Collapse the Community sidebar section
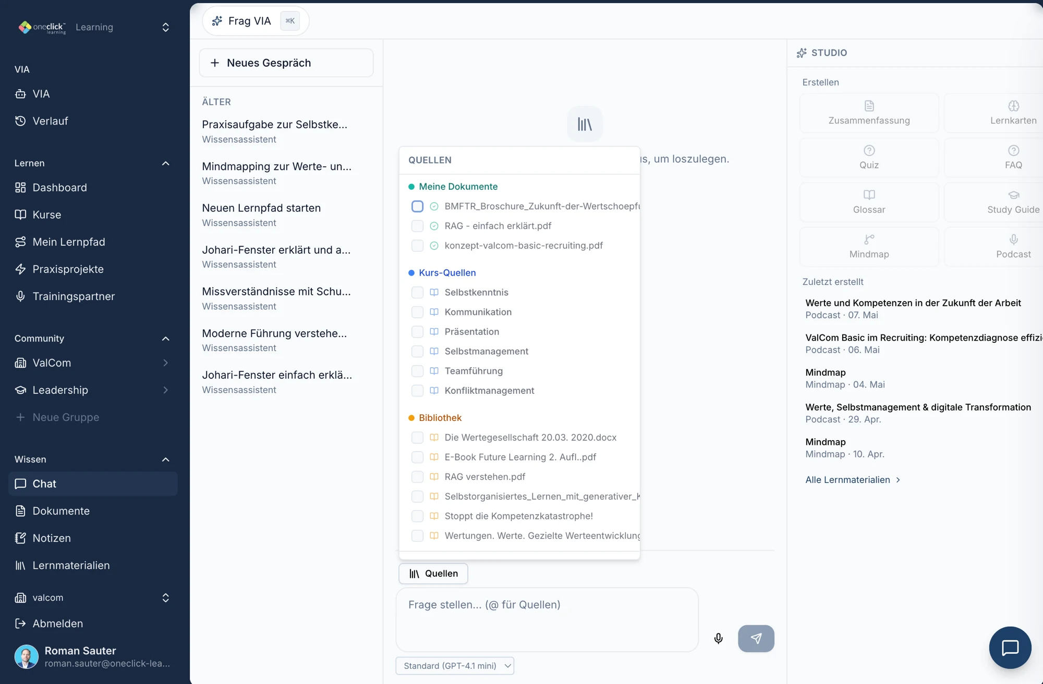The height and width of the screenshot is (684, 1043). pyautogui.click(x=165, y=339)
